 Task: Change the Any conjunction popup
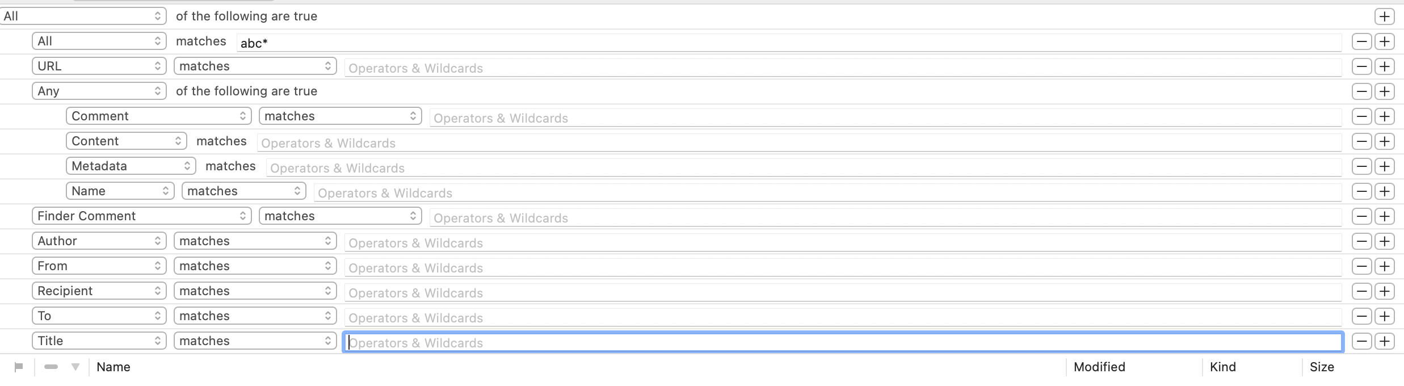tap(99, 91)
